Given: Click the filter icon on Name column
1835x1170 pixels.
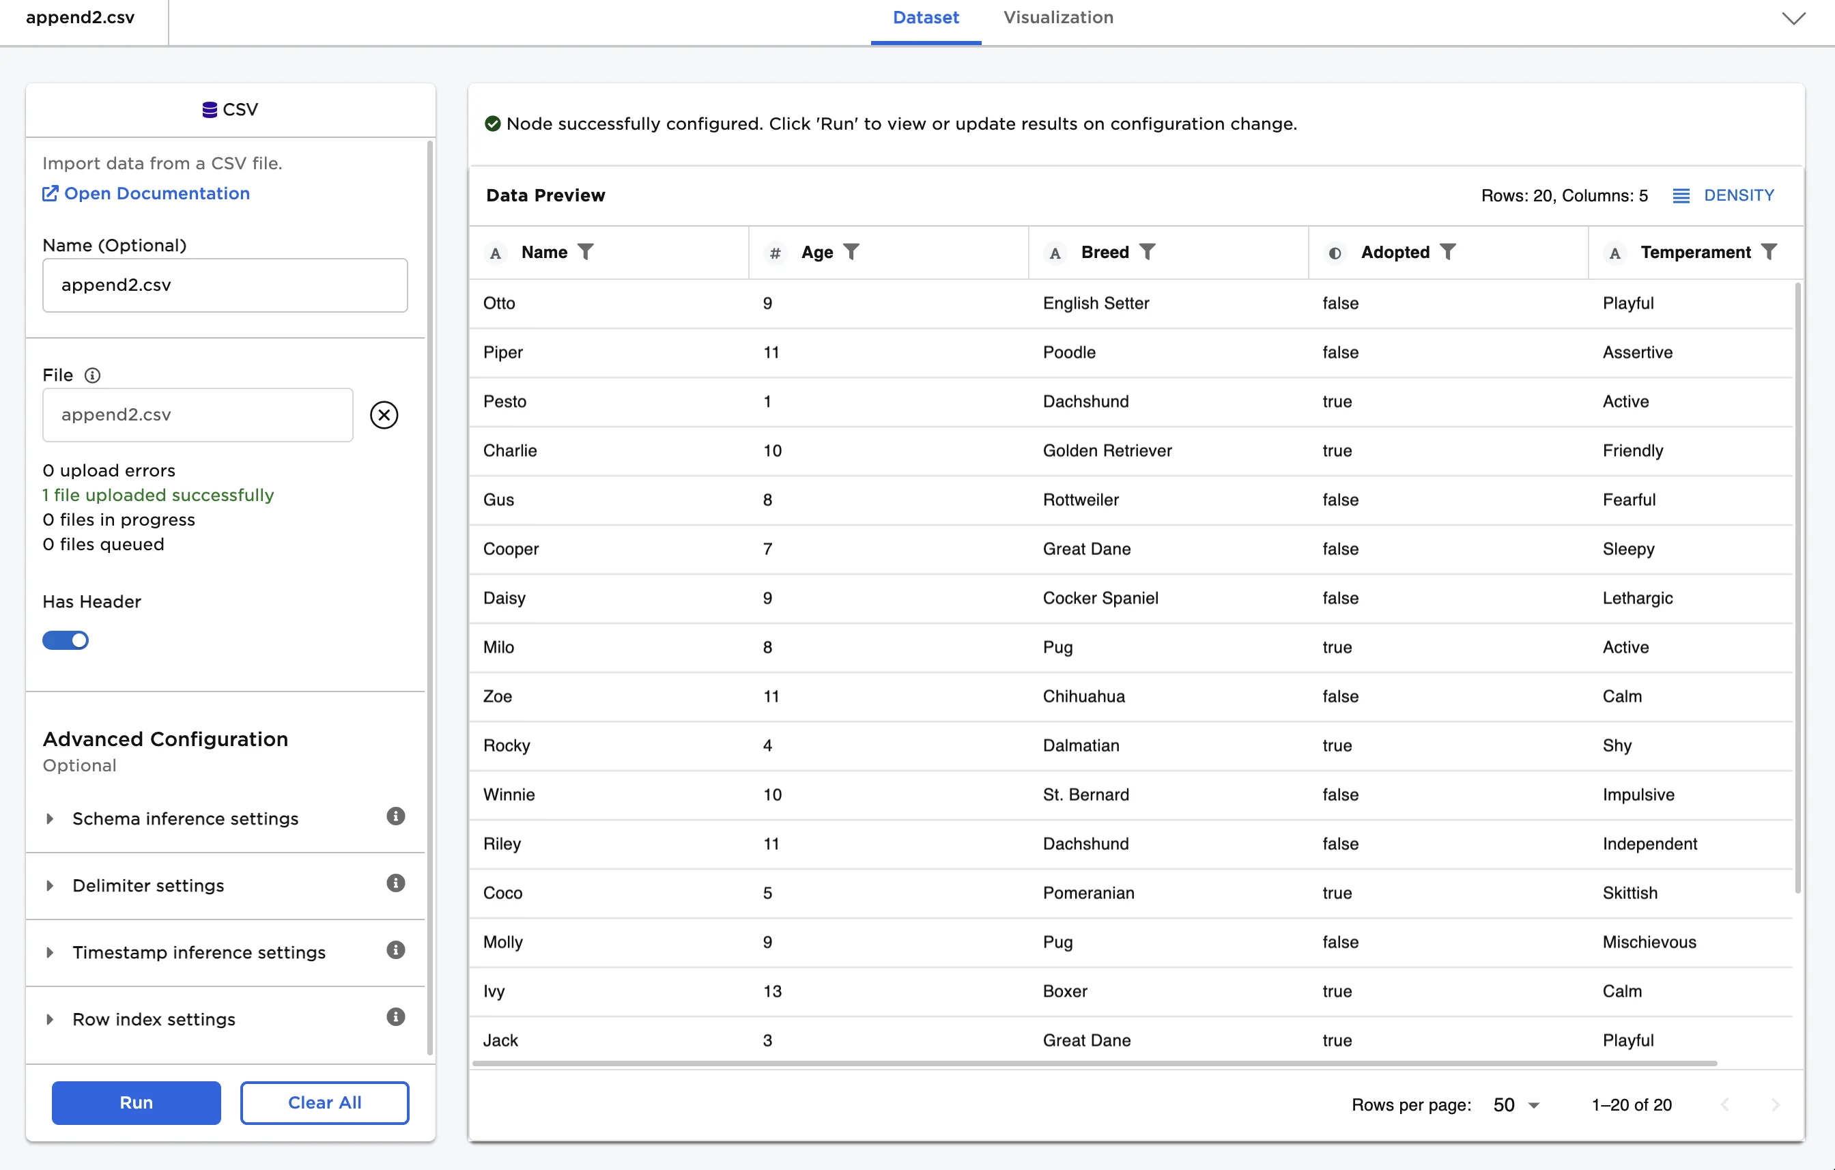Looking at the screenshot, I should 585,251.
